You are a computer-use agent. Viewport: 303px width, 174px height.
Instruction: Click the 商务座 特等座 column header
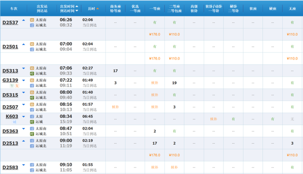coord(116,9)
